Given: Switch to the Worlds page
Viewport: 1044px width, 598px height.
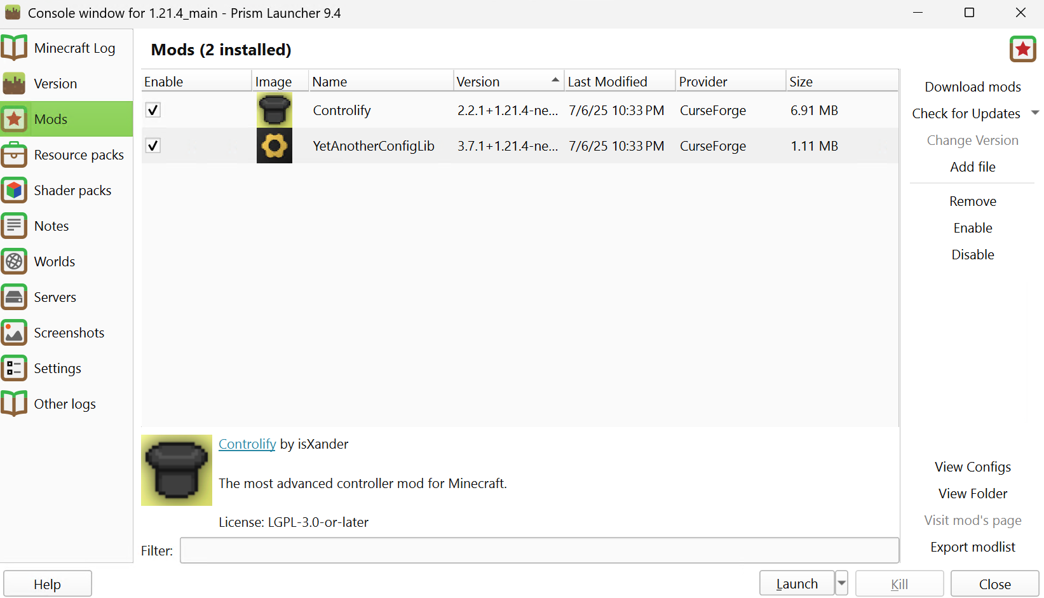Looking at the screenshot, I should (67, 261).
